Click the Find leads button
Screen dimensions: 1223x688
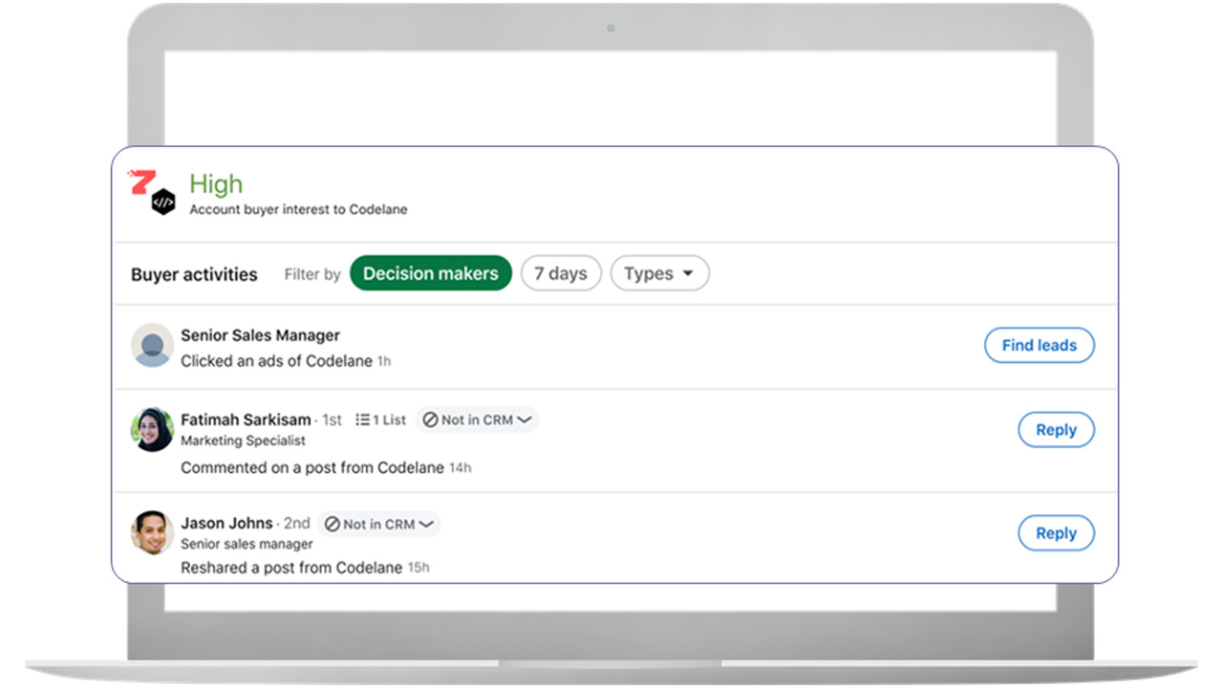(1040, 345)
